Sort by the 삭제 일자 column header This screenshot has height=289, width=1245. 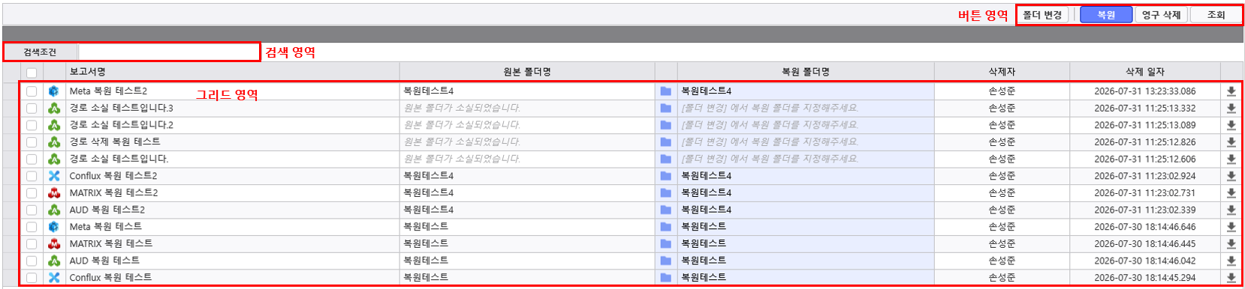(1144, 72)
